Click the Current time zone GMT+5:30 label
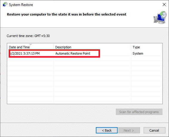Viewport: 169px width, 137px height. (28, 36)
